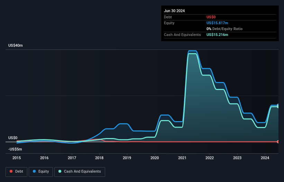
Task: Select the 2022 x-axis label
Action: click(210, 158)
